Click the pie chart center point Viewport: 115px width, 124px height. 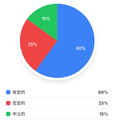click(57, 41)
